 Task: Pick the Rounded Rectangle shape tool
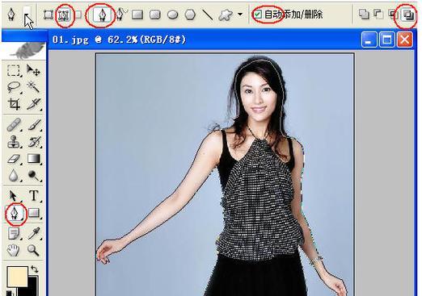(155, 15)
